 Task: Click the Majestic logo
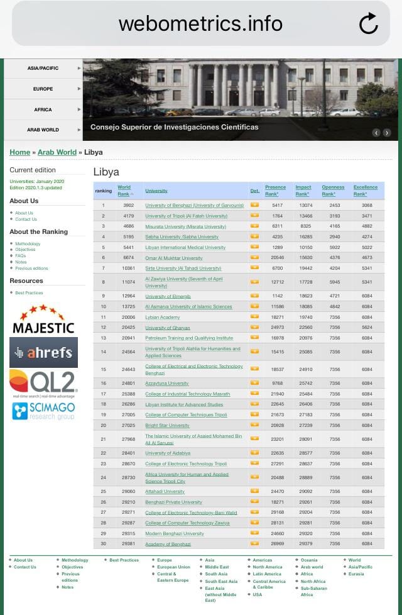tap(43, 319)
